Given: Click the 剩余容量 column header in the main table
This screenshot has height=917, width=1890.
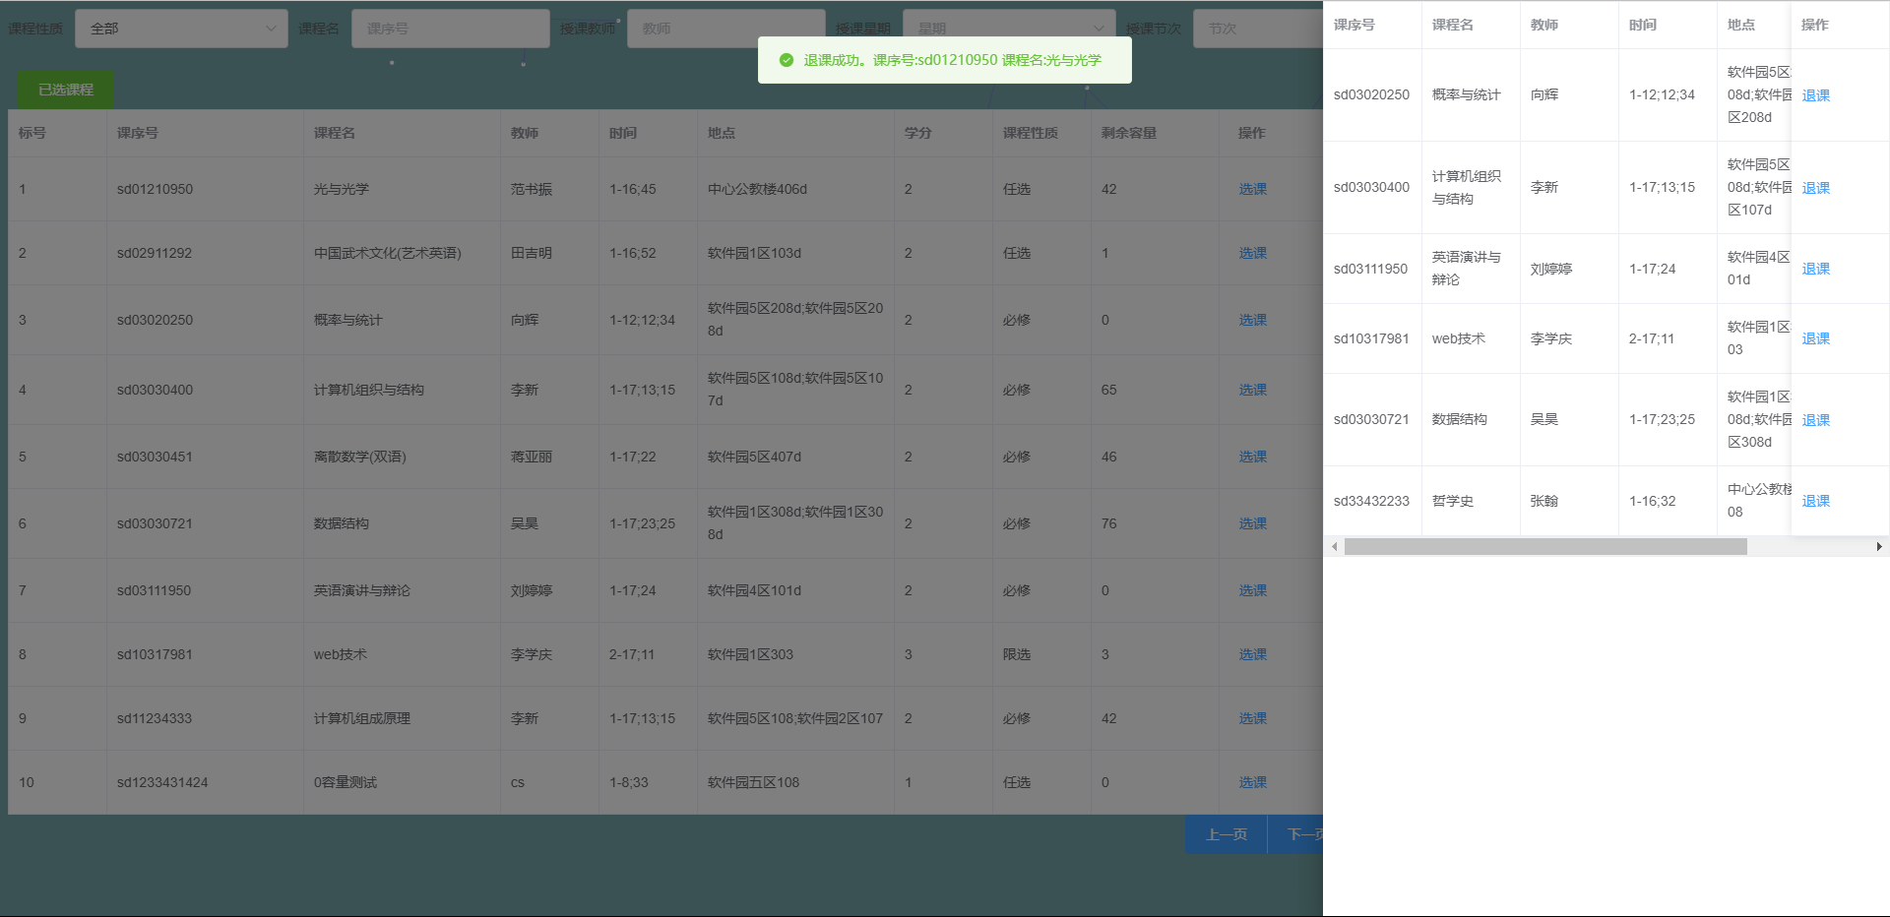Looking at the screenshot, I should [1128, 133].
